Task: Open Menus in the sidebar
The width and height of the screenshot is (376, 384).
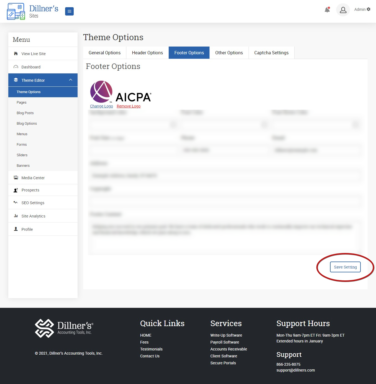Action: 43,134
